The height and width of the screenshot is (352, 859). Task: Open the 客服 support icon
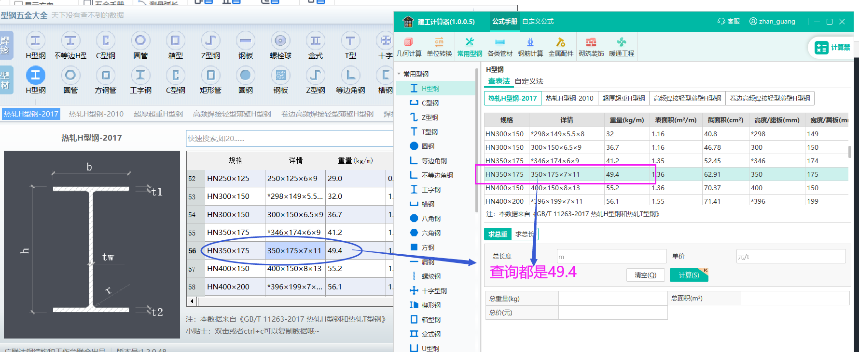tap(729, 21)
